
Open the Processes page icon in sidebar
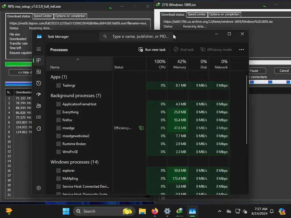[39, 60]
